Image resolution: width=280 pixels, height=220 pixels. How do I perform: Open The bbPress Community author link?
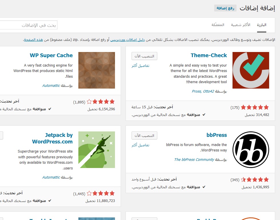pyautogui.click(x=194, y=159)
